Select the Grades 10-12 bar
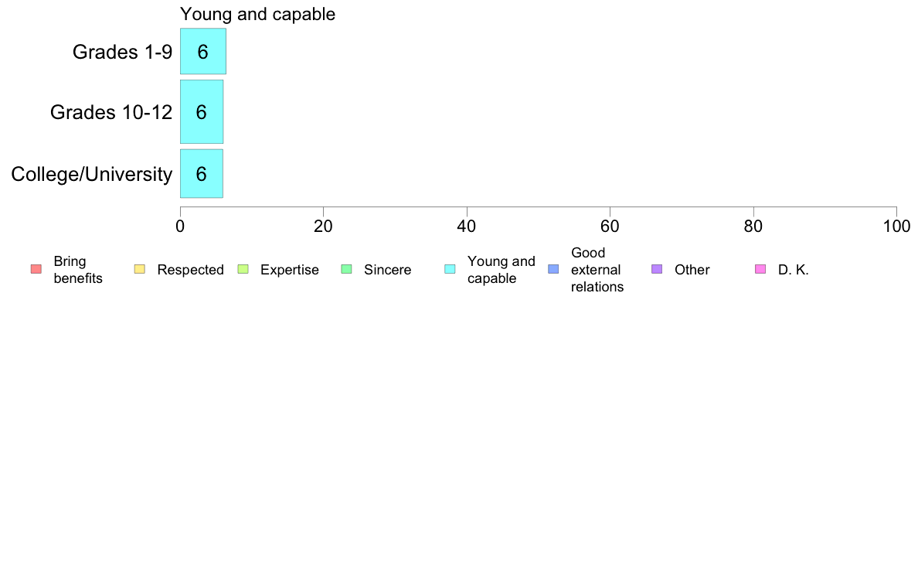 [202, 112]
